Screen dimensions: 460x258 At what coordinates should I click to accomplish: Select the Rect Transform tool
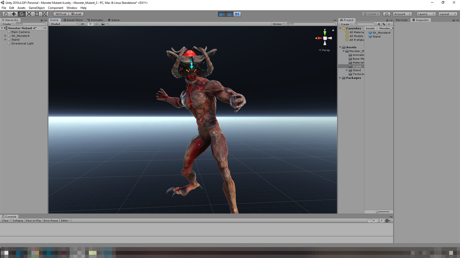(x=37, y=14)
